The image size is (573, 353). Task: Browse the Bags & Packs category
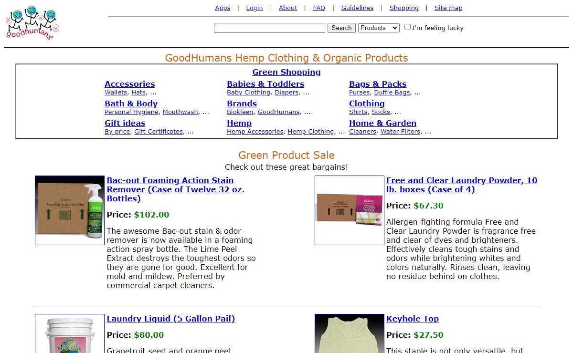[378, 84]
